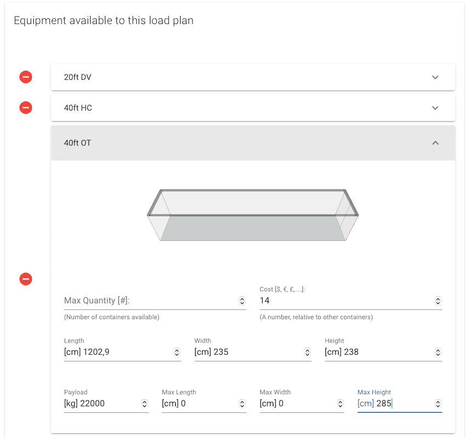Decrease the Payload value with the stepper
469x437 pixels.
(144, 406)
